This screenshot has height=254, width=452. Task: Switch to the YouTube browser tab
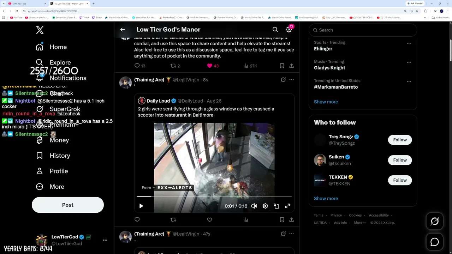[26, 4]
